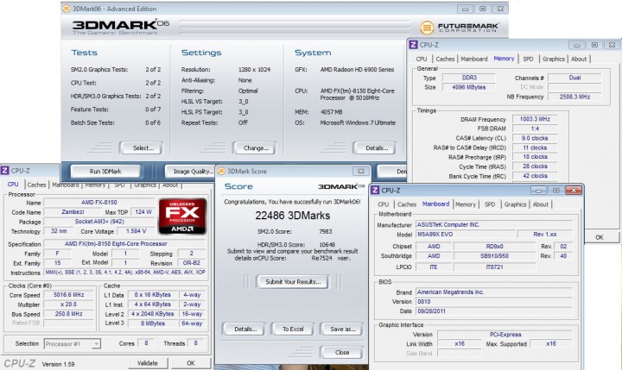The height and width of the screenshot is (370, 622).
Task: Click the 3DMark06 title bar icon
Action: click(67, 9)
